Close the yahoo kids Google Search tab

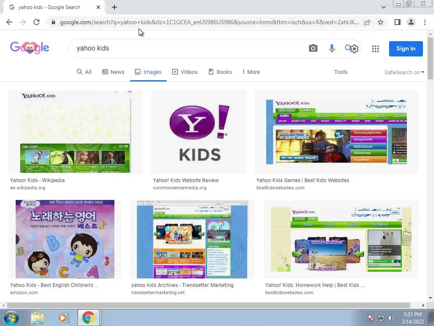(x=98, y=7)
